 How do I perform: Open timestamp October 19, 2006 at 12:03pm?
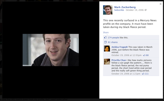click(x=126, y=55)
